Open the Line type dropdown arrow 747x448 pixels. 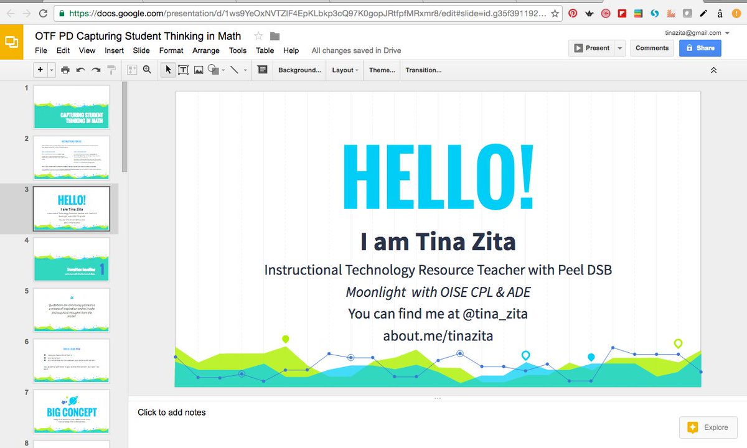[245, 70]
